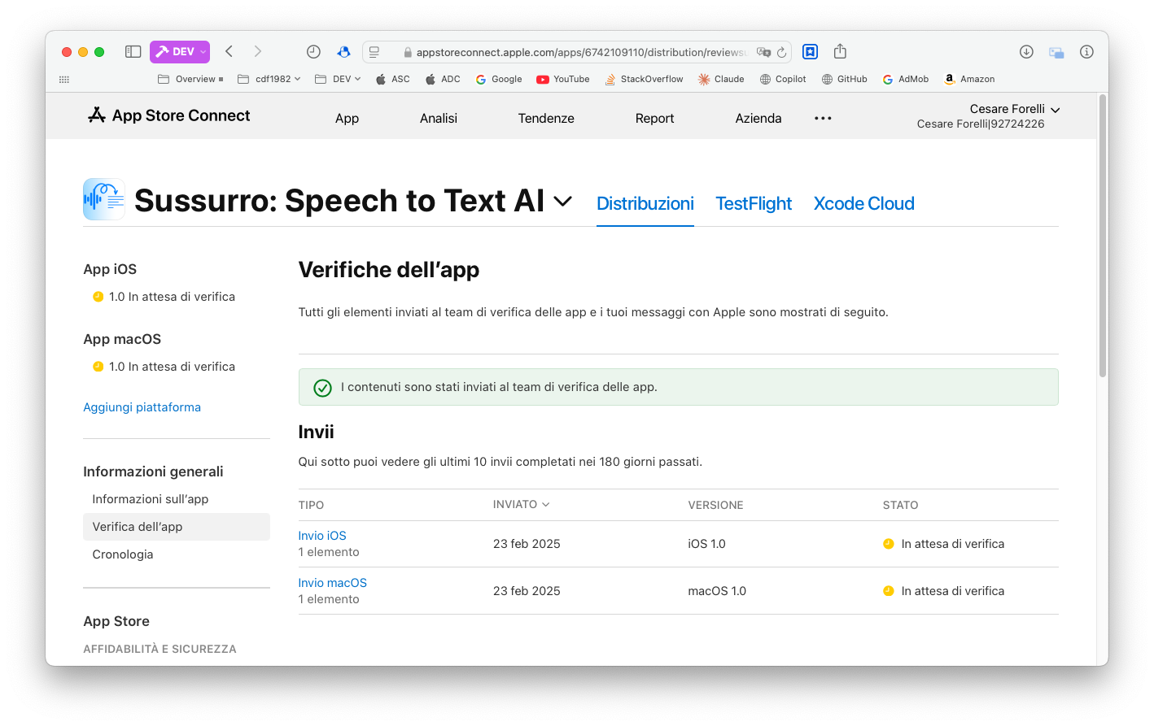
Task: Open the Azienda menu item
Action: point(758,119)
